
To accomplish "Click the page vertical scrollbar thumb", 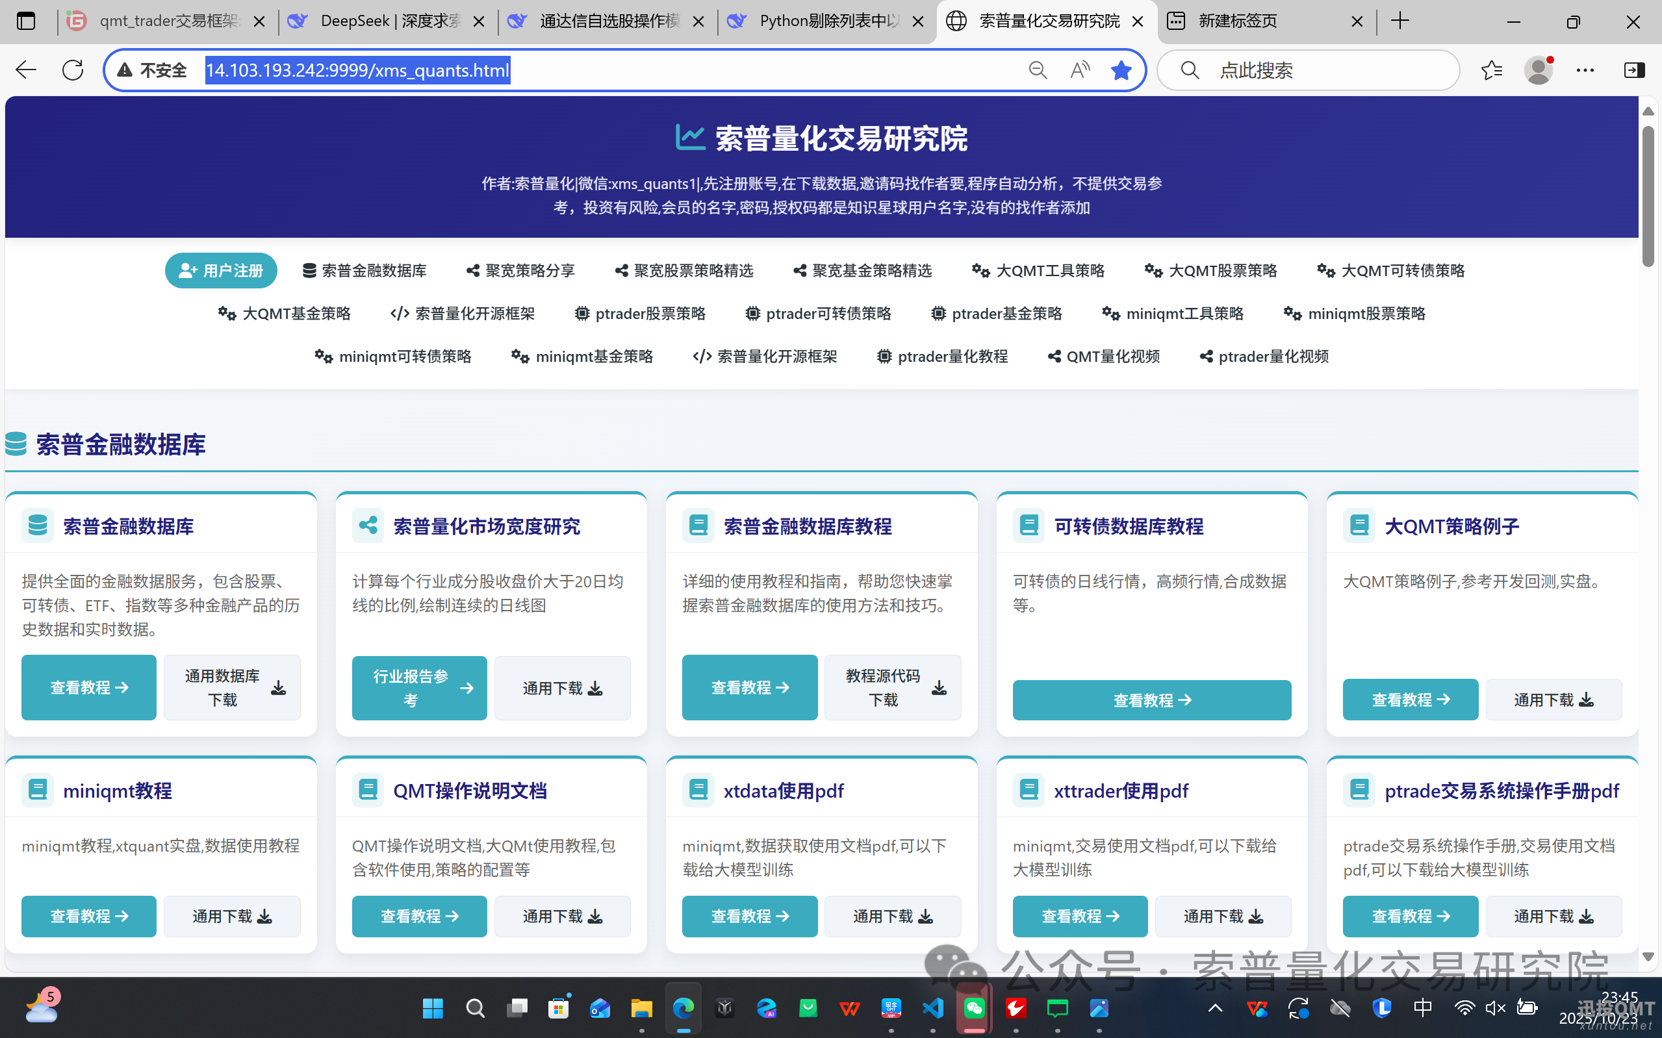I will (x=1648, y=196).
